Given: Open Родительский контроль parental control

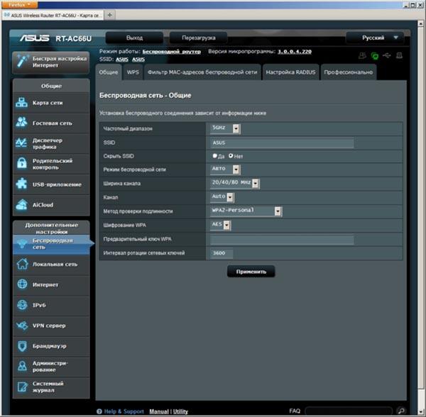Looking at the screenshot, I should [51, 164].
